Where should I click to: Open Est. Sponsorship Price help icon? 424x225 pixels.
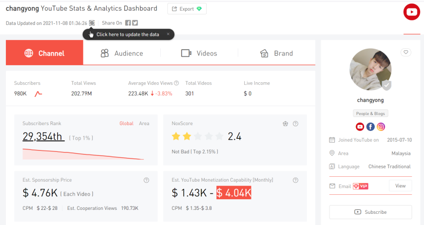pos(146,180)
